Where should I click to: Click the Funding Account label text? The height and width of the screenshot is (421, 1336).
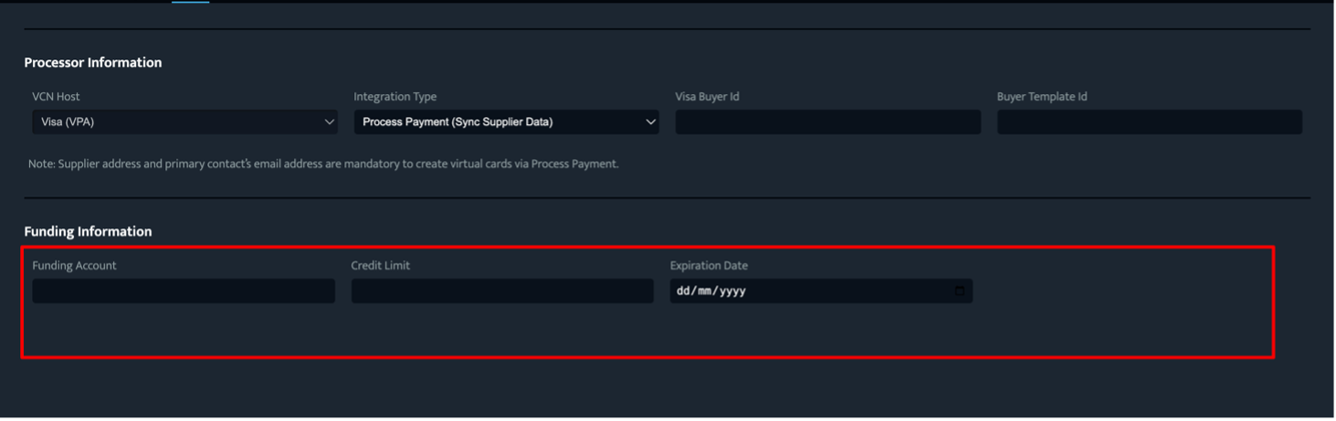[74, 266]
